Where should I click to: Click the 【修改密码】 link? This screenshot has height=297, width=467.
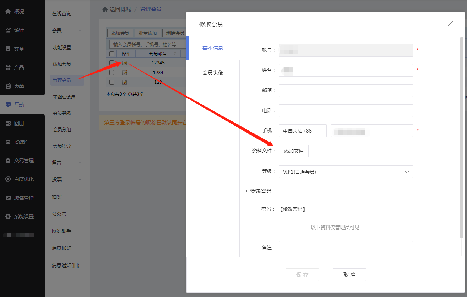293,209
